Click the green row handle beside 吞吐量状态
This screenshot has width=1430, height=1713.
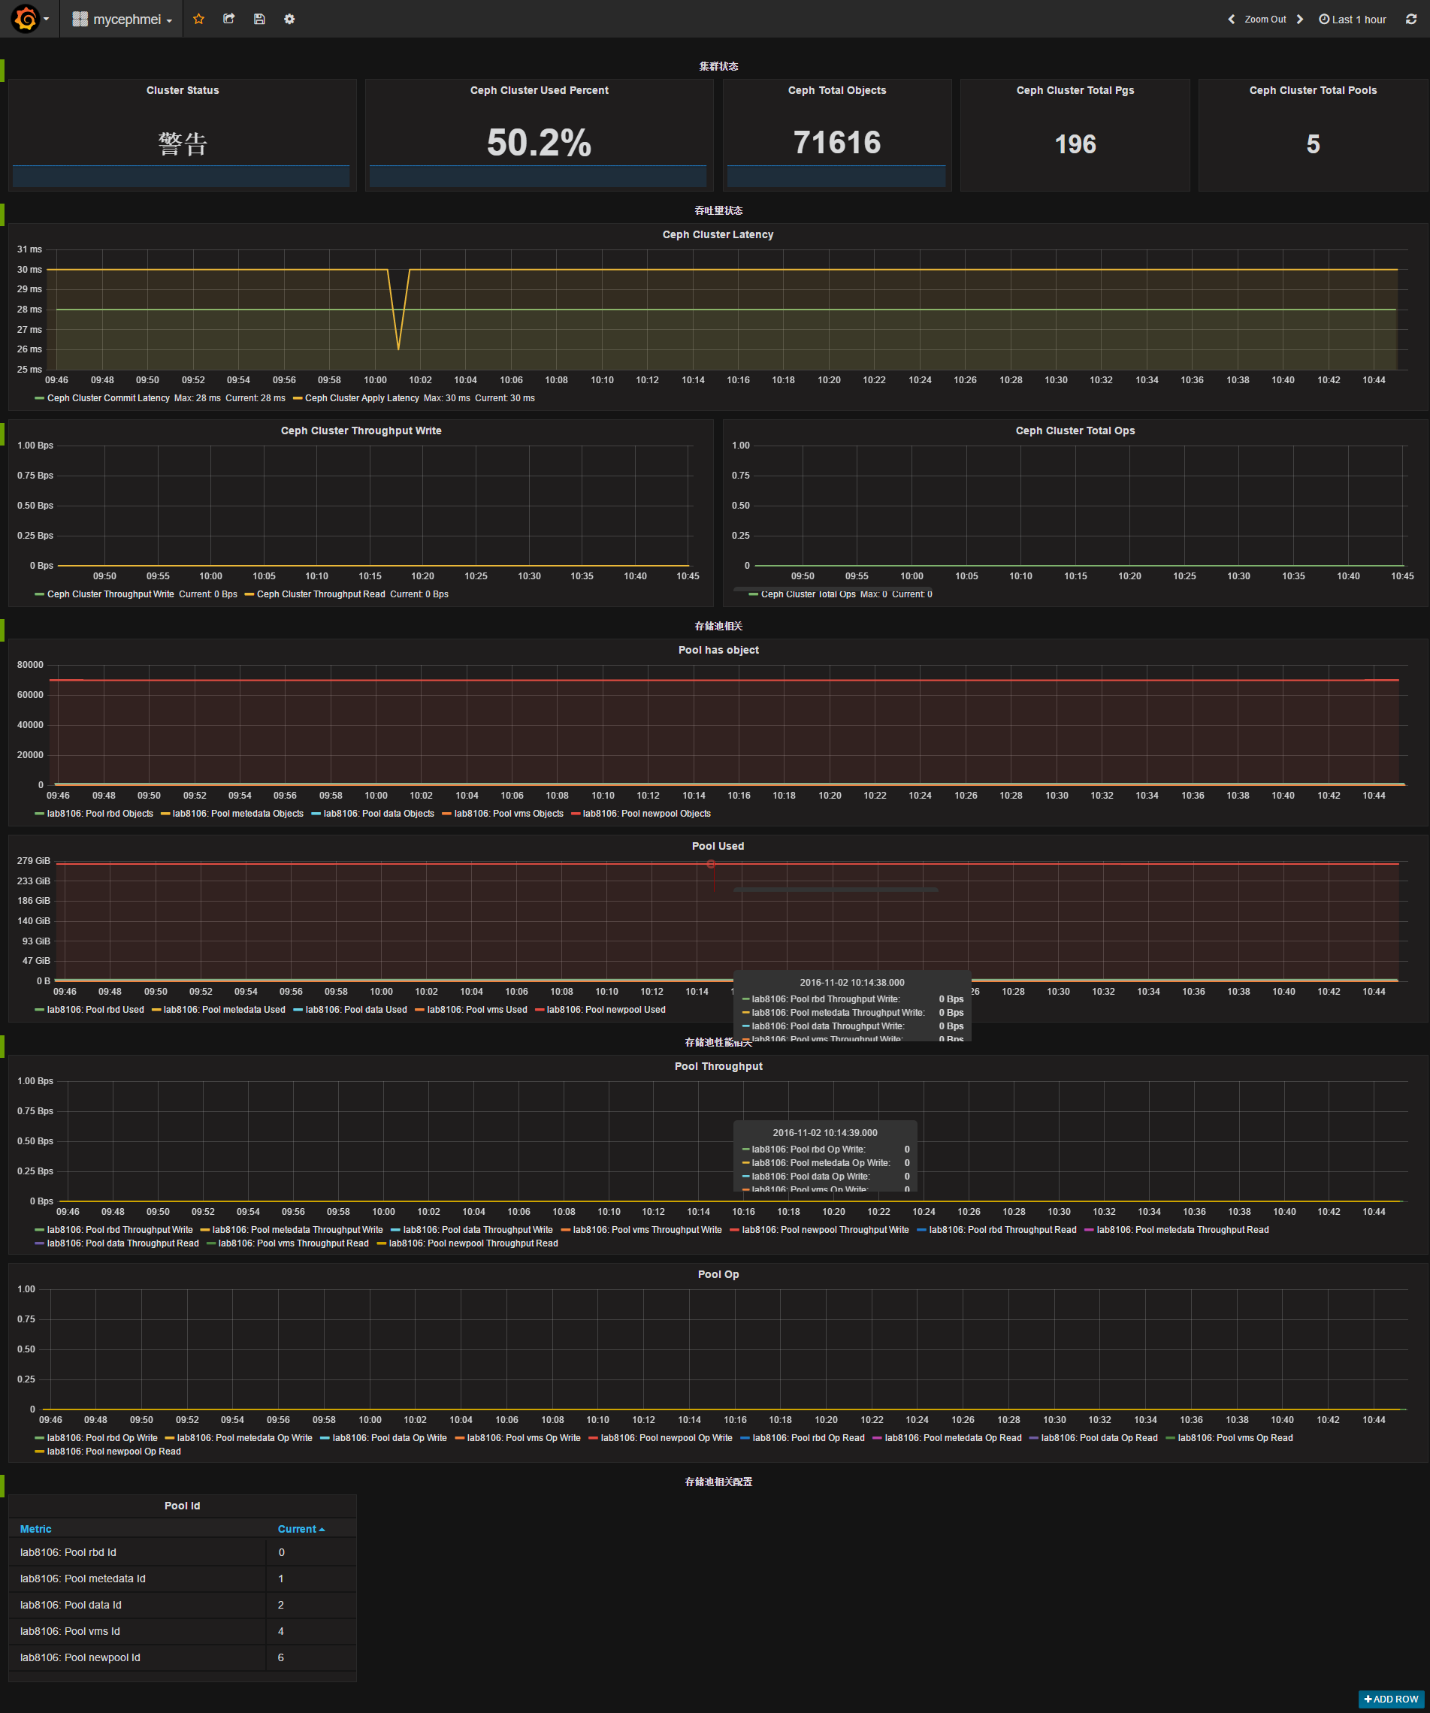[x=2, y=215]
